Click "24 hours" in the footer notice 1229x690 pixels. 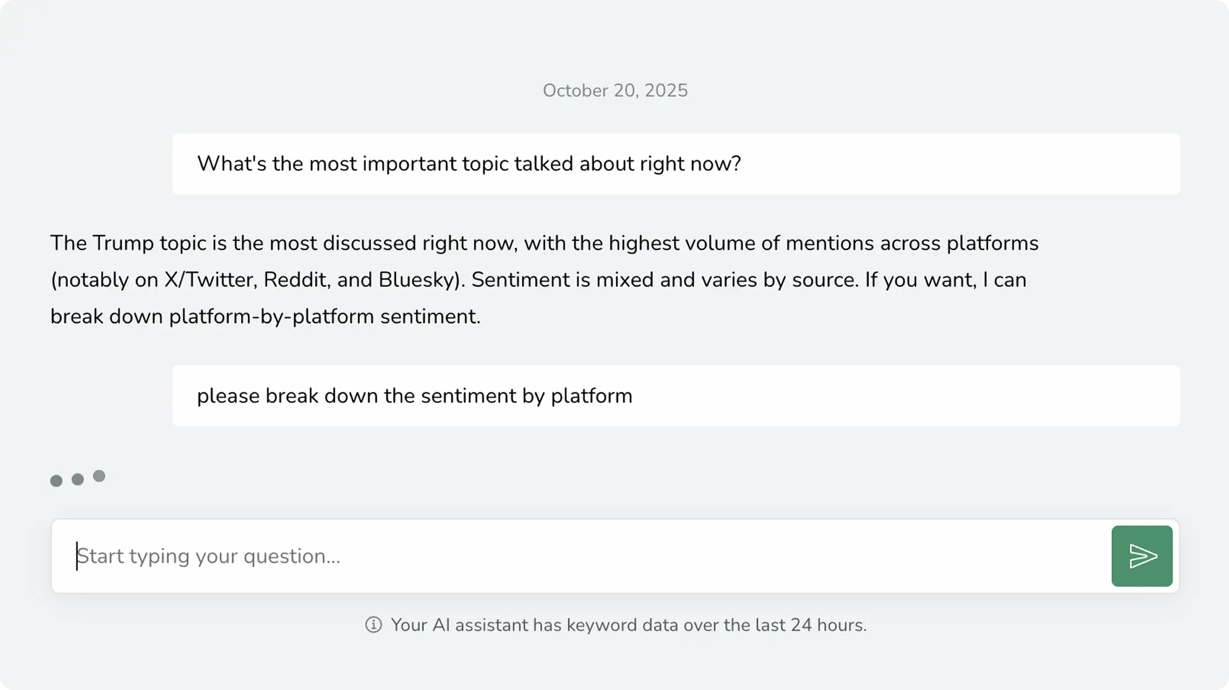(x=827, y=625)
